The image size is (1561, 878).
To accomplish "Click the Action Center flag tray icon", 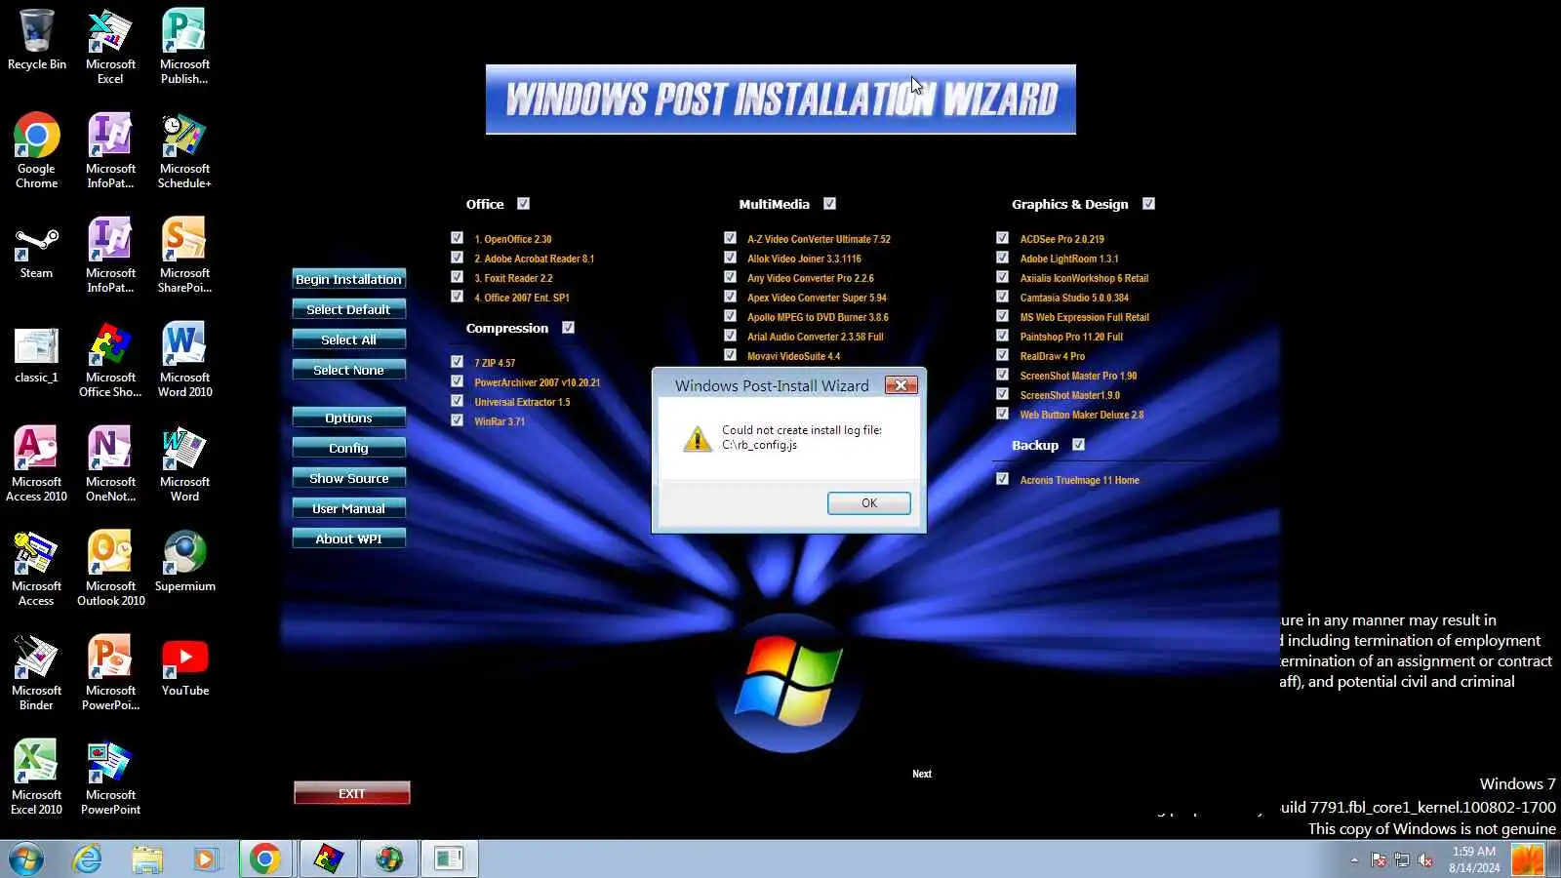I will coord(1379,859).
